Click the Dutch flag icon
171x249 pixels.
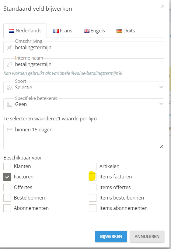[x=12, y=31]
